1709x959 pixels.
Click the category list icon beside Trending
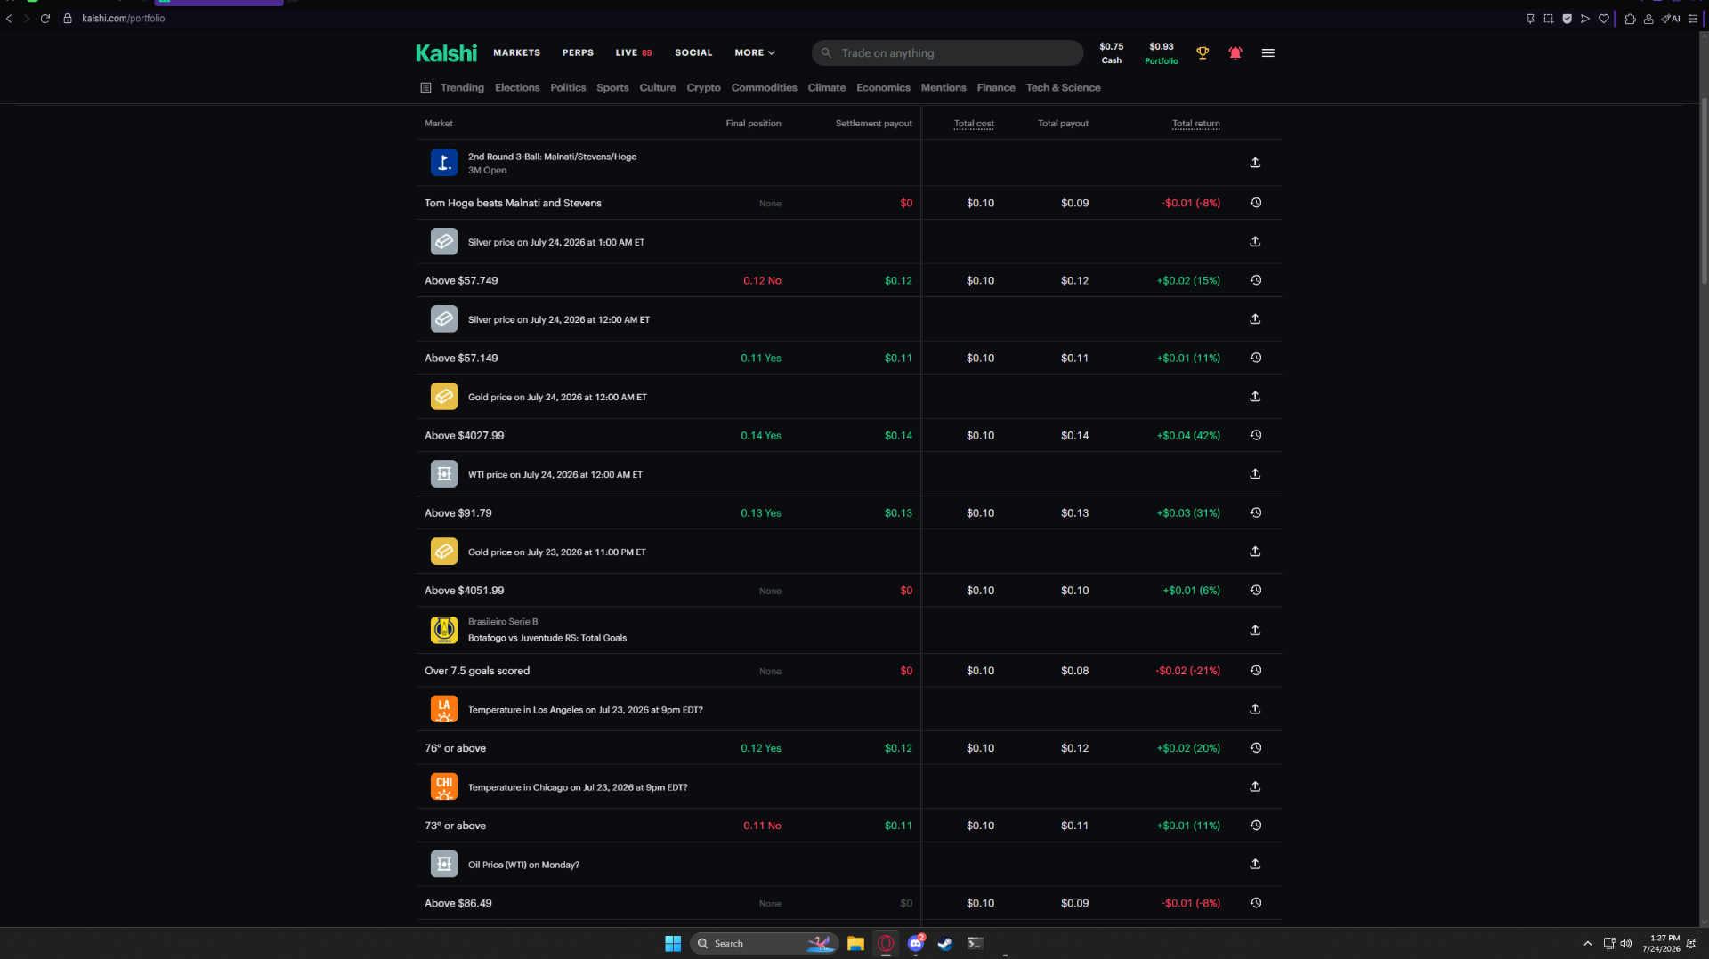click(x=425, y=88)
